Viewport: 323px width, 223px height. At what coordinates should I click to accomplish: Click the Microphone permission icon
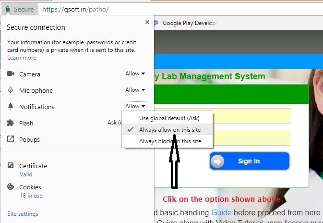(11, 90)
